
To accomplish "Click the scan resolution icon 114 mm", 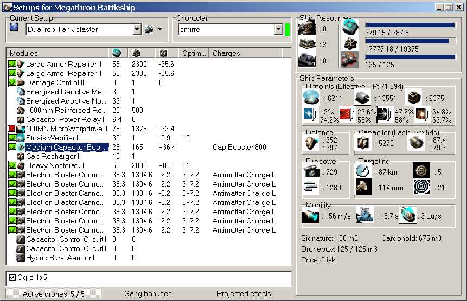I will click(x=363, y=187).
